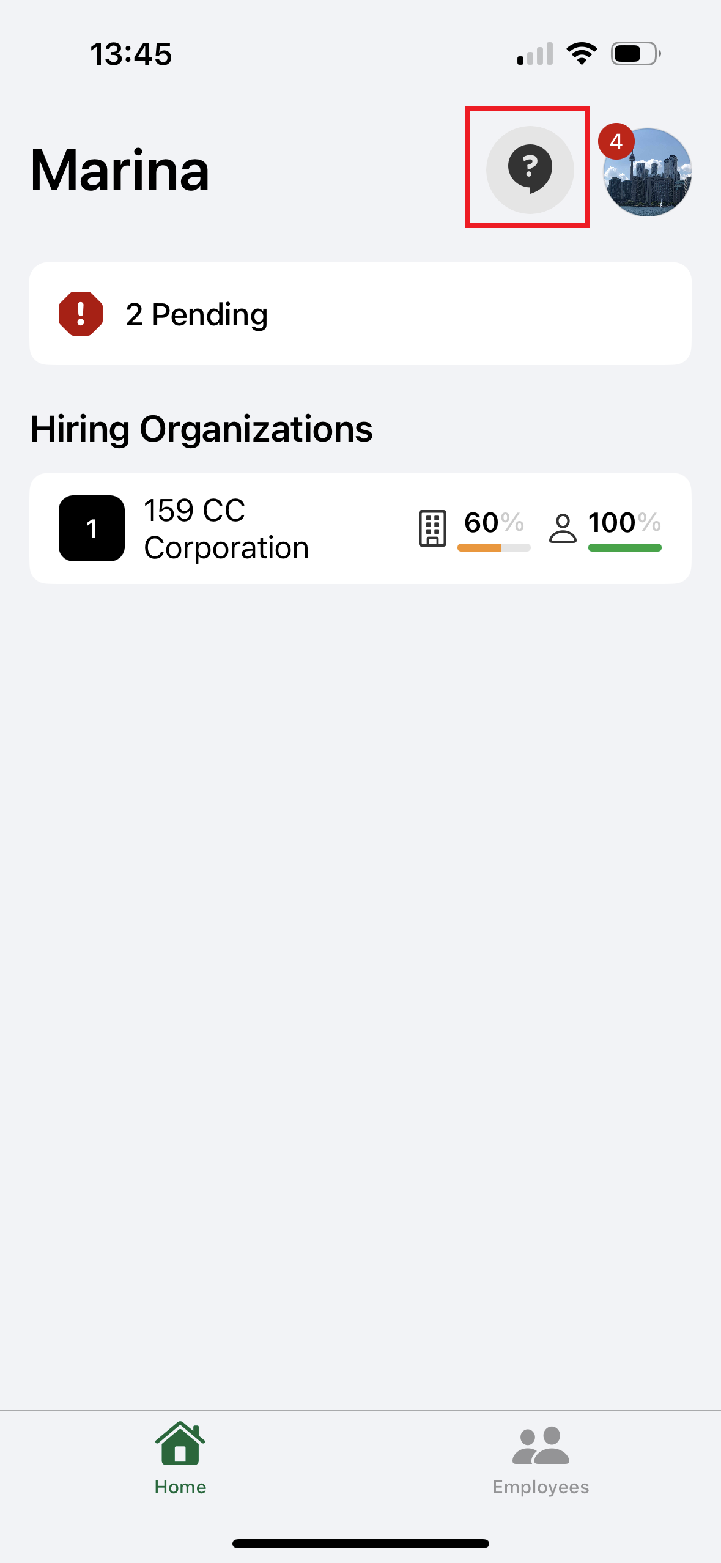Tap the 100% employee percentage text
This screenshot has height=1563, width=721.
pyautogui.click(x=624, y=522)
